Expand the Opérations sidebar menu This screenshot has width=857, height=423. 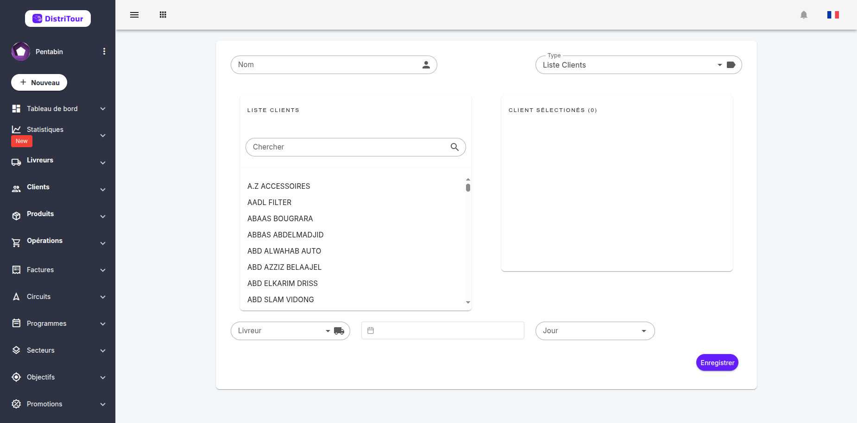tap(58, 241)
